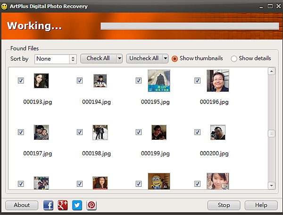The width and height of the screenshot is (283, 215).
Task: Select the 000196.jpg thumbnail image
Action: [x=218, y=81]
